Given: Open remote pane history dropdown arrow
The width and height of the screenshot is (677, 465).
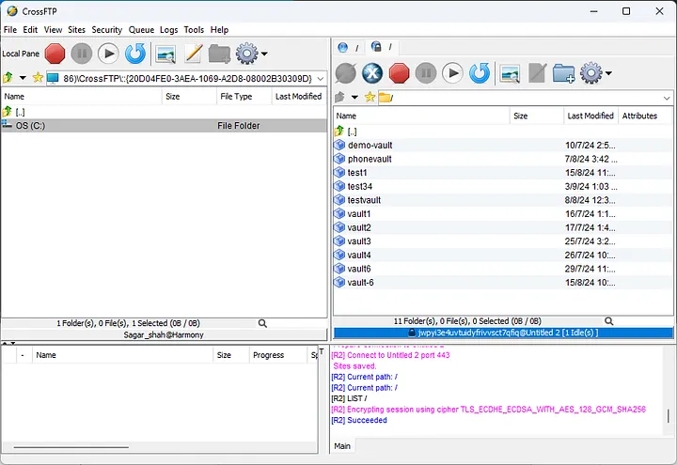Looking at the screenshot, I should point(354,97).
